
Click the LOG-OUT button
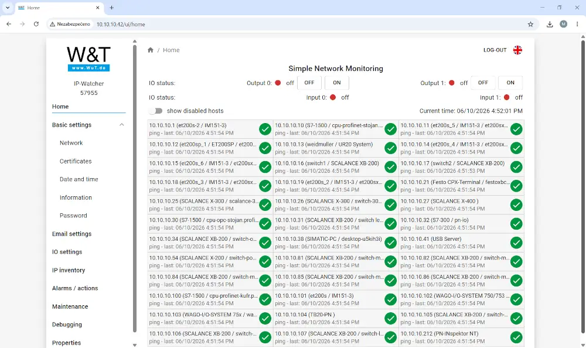(x=495, y=50)
